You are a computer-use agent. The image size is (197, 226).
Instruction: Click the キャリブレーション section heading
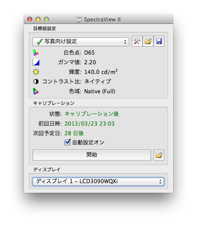pyautogui.click(x=54, y=103)
